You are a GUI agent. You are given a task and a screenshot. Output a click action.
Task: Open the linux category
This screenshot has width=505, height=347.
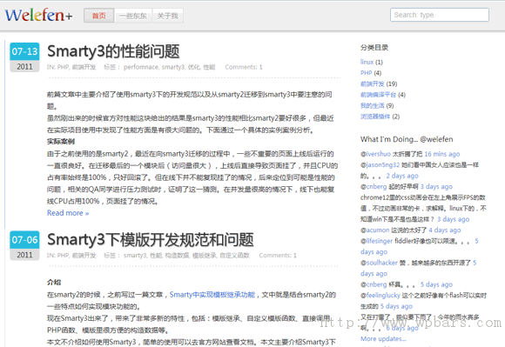pyautogui.click(x=367, y=62)
